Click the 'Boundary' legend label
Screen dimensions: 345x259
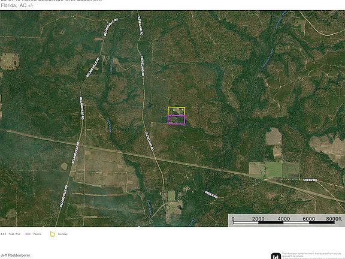pos(63,234)
